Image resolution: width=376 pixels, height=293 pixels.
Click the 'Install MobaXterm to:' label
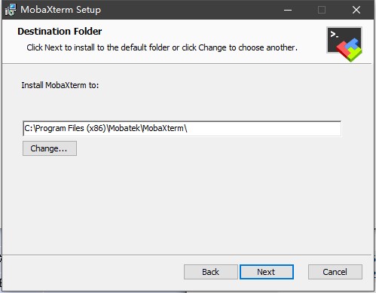tap(60, 85)
